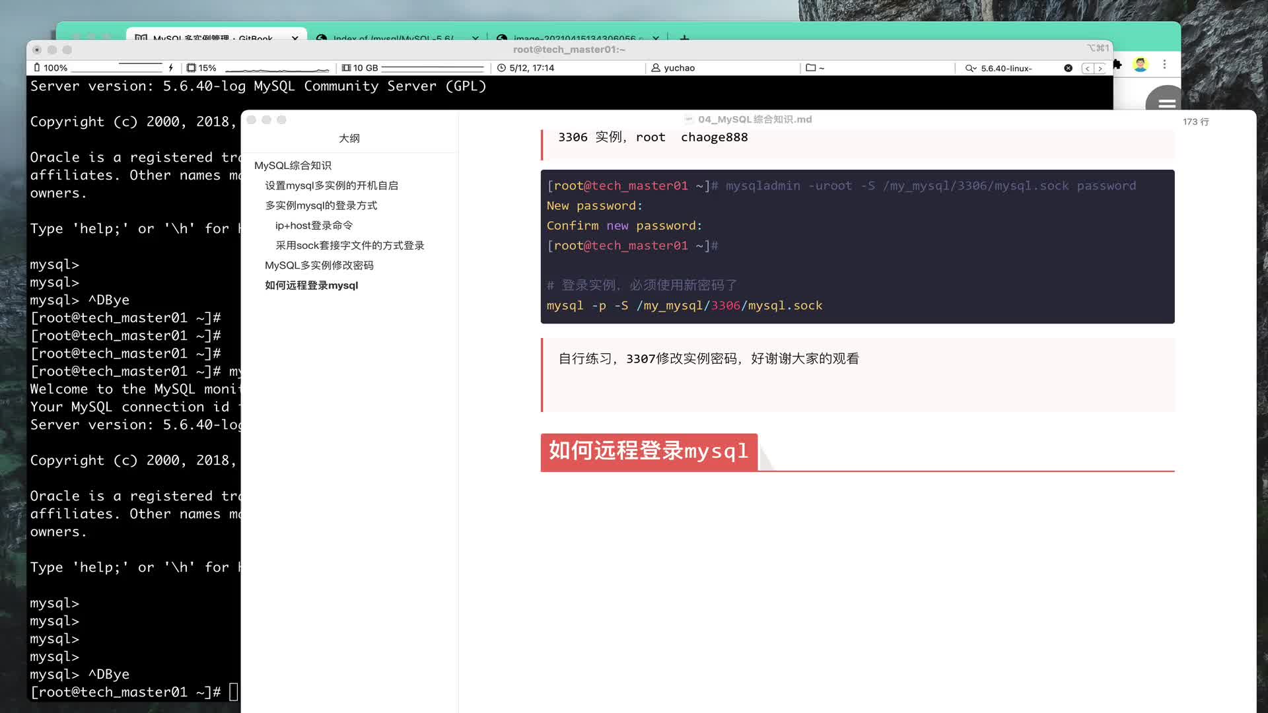The image size is (1268, 713).
Task: Close the image-20210415 browser tab
Action: (655, 38)
